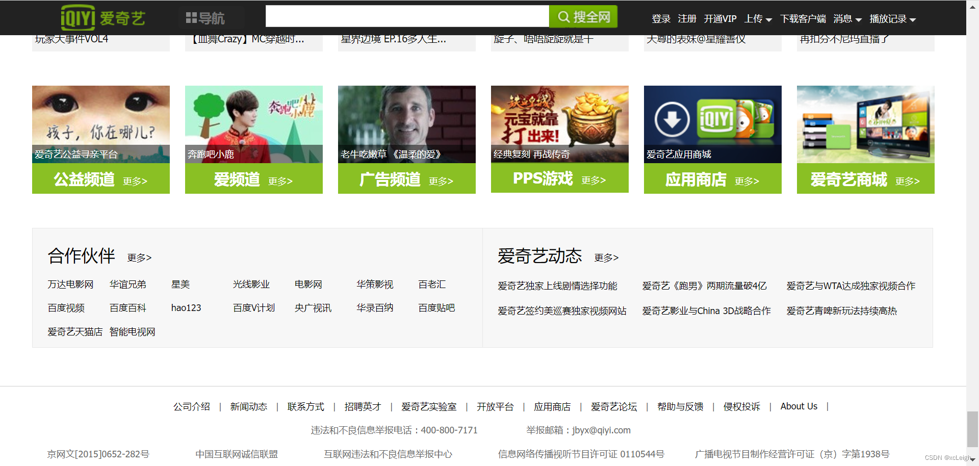Read news 爱奇艺影业与China 3D战略合作

tap(706, 311)
